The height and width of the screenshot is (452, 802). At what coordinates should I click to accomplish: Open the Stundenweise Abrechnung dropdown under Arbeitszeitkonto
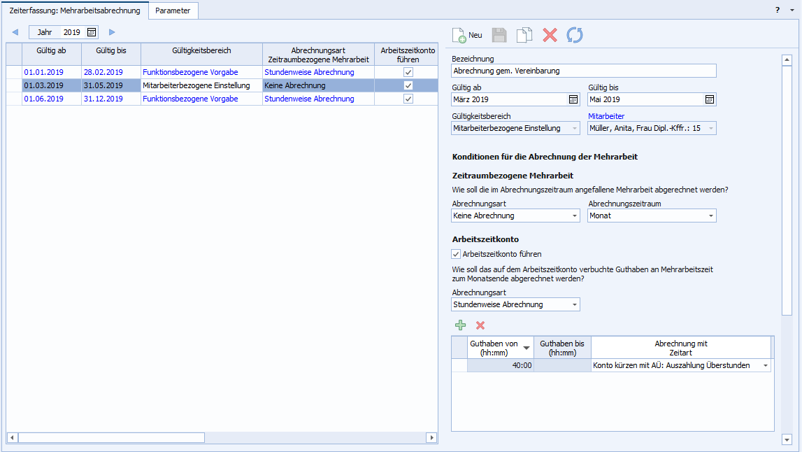575,304
